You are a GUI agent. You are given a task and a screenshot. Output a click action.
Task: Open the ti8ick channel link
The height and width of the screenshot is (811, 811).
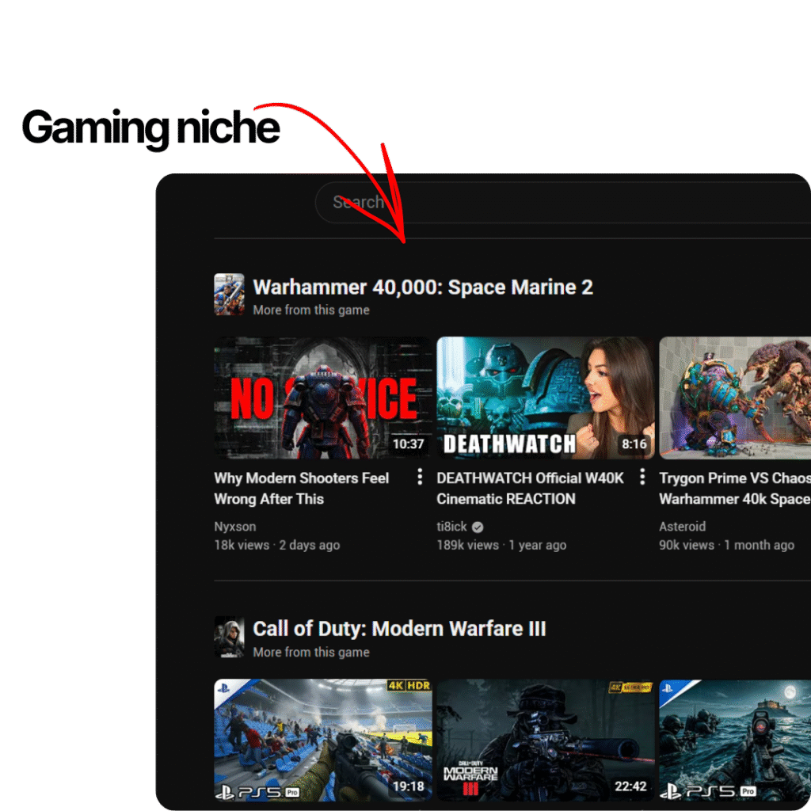[x=451, y=527]
